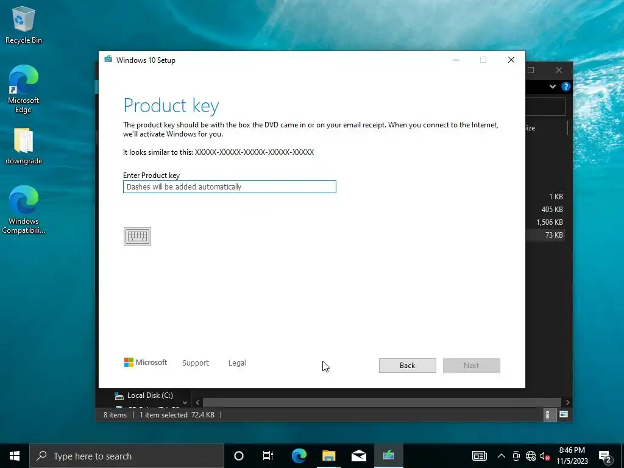
Task: Select the 1,506 KB file row
Action: point(545,222)
